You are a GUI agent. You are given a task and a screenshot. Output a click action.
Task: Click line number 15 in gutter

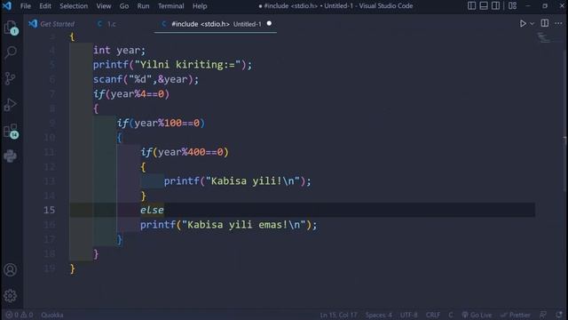point(50,210)
